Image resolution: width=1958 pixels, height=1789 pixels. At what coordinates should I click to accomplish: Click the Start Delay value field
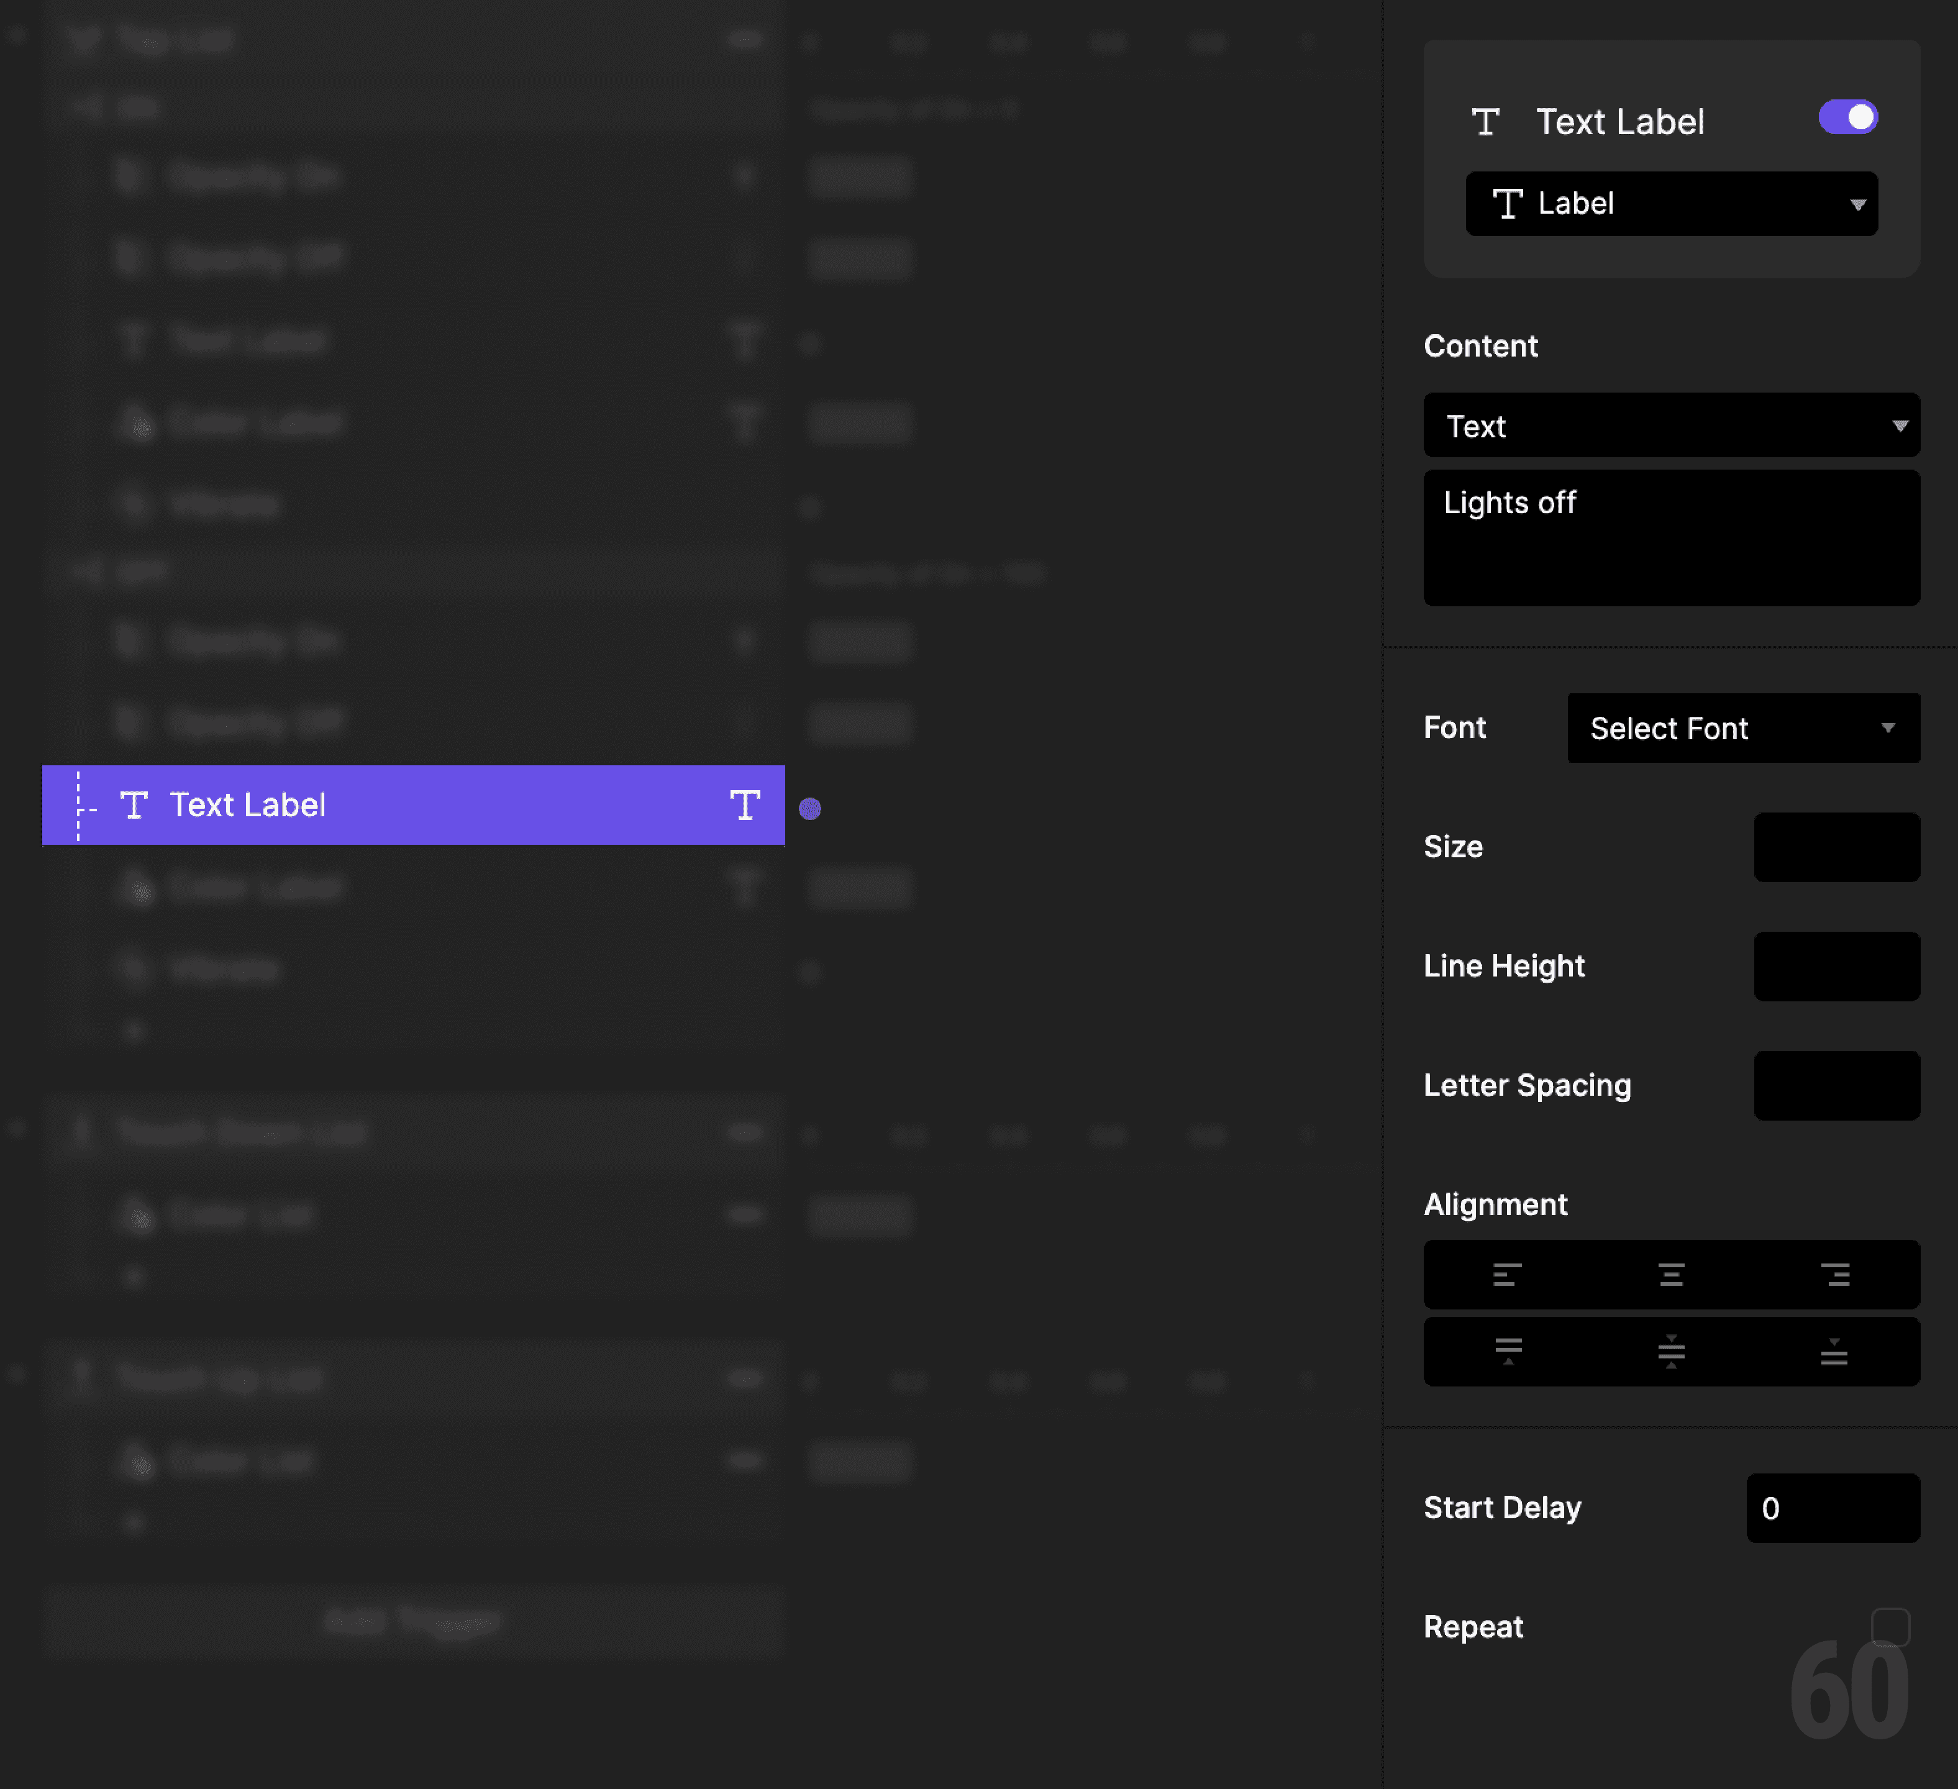[1832, 1508]
